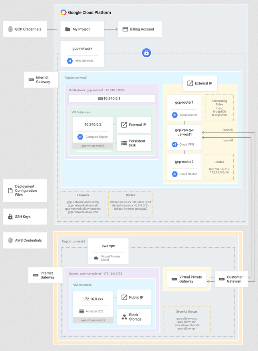Click the External IP icon beside 10.240.0.2
The width and height of the screenshot is (258, 351).
pos(124,125)
